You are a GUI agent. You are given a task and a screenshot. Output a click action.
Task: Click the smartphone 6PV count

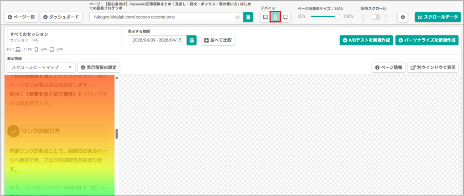(43, 50)
